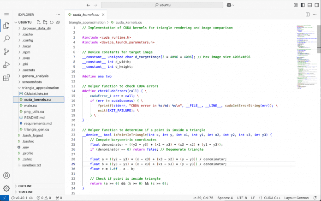
Task: Refresh the Explorer file tree
Action: click(x=52, y=22)
